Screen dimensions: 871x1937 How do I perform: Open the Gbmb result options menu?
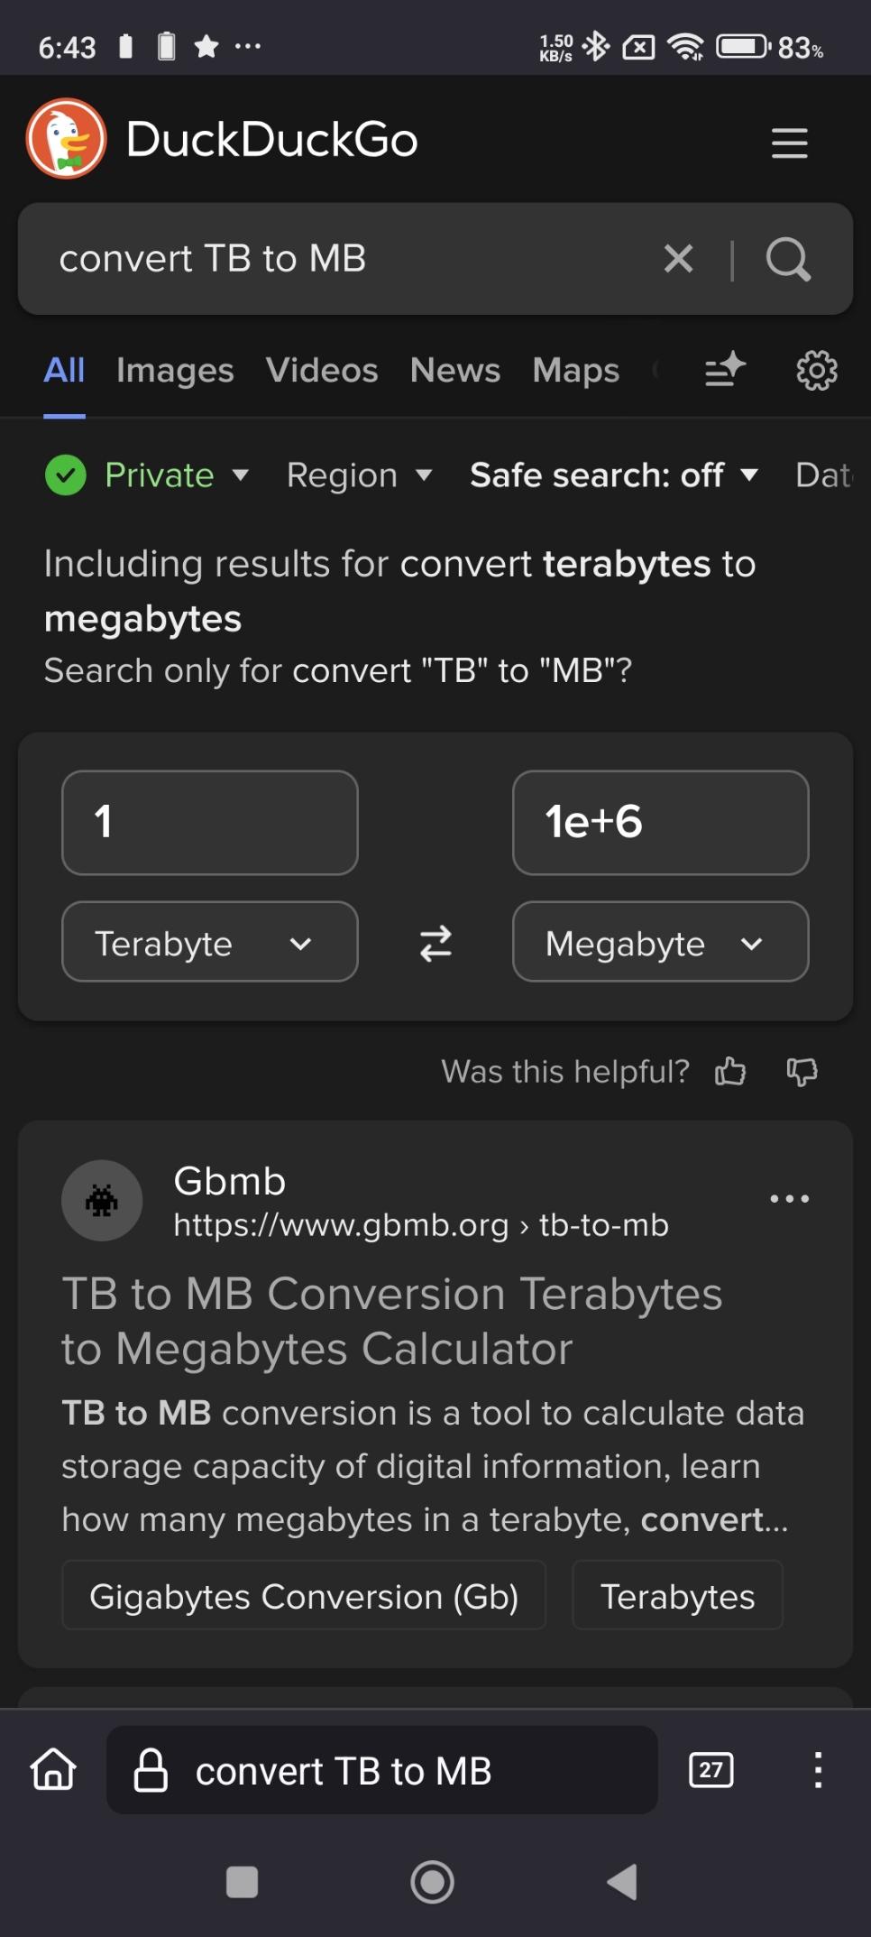click(x=789, y=1199)
